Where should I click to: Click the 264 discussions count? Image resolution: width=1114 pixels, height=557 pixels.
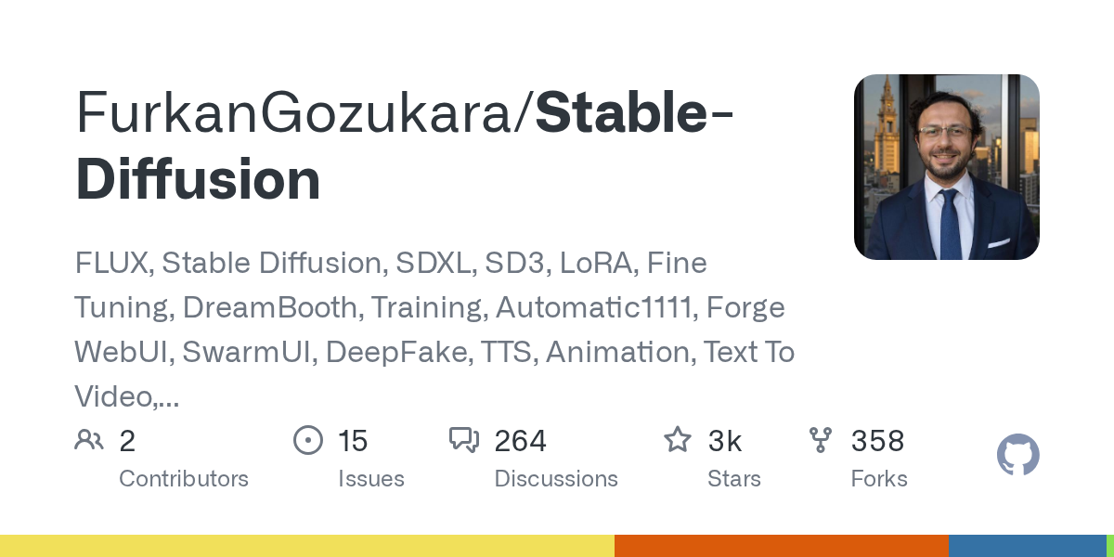pos(521,440)
